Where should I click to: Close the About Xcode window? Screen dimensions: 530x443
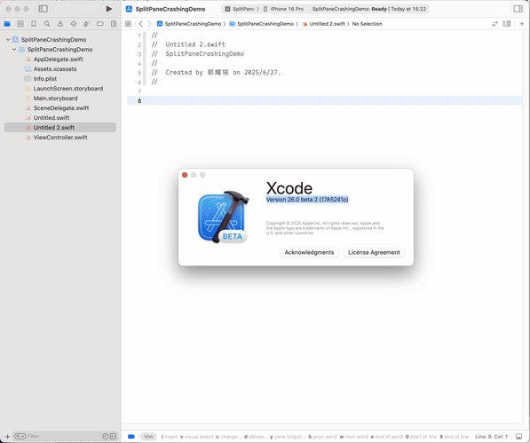(185, 175)
